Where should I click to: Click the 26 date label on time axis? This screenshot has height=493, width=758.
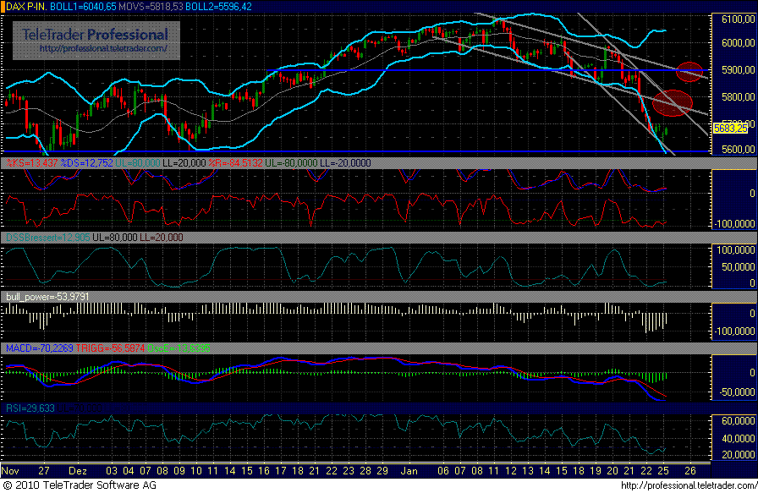(690, 471)
